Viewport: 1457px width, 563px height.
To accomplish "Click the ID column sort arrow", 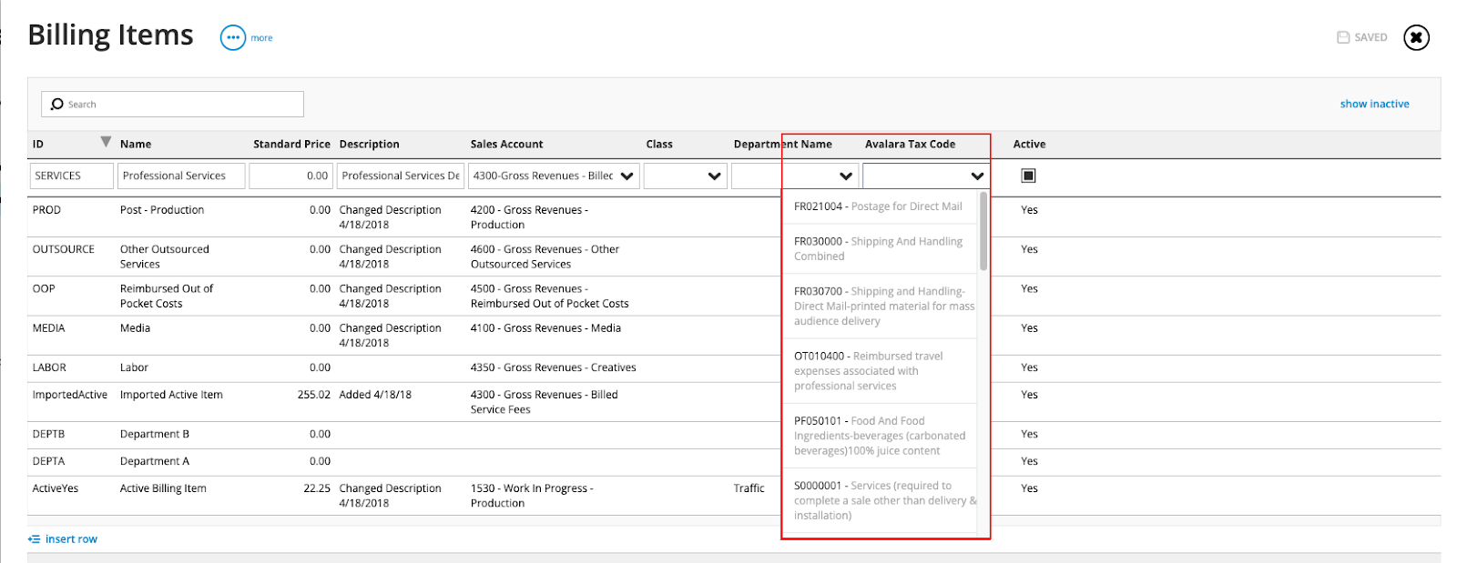I will click(106, 142).
